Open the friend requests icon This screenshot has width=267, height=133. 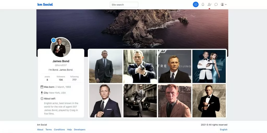coord(209,4)
